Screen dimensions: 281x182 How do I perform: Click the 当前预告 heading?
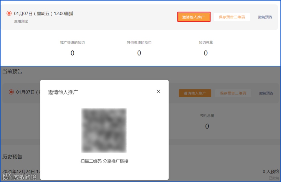tap(12, 71)
